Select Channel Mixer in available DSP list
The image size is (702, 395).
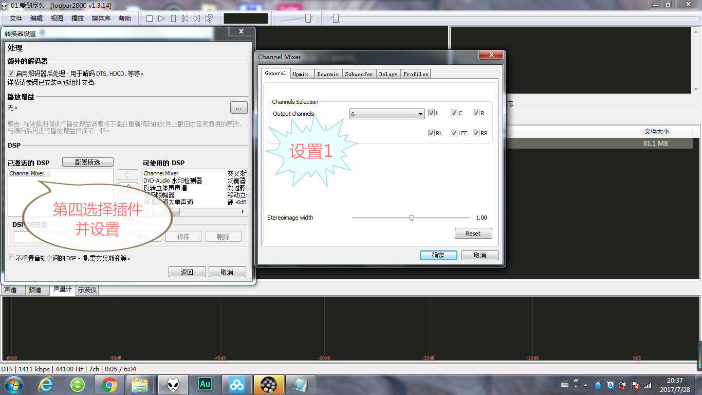[x=161, y=173]
